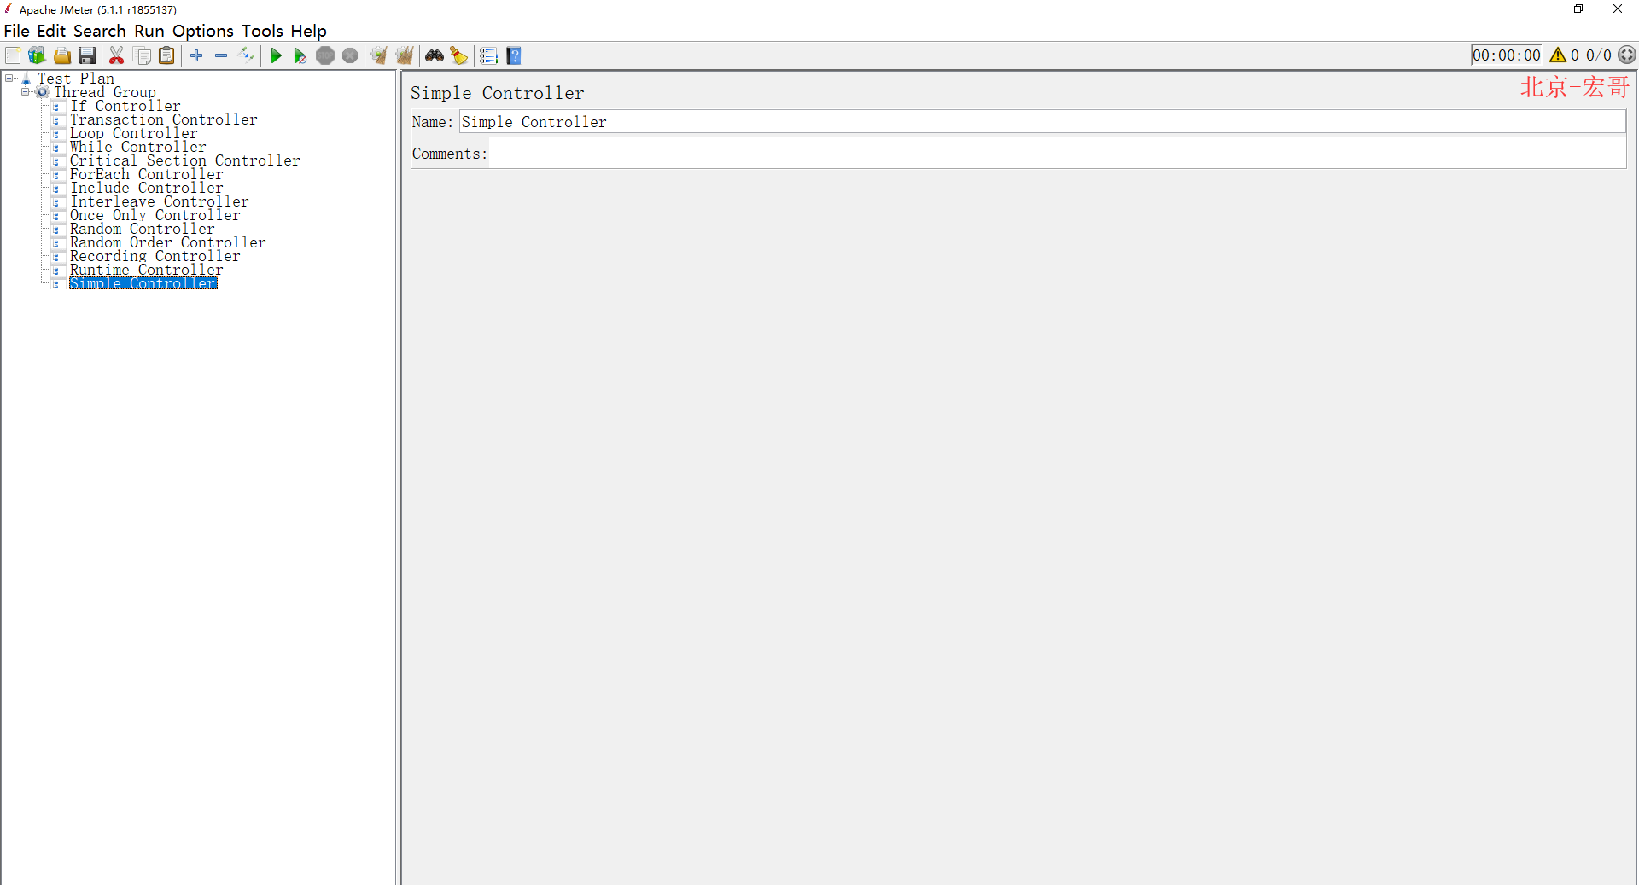
Task: Open the Search menu
Action: pyautogui.click(x=99, y=31)
